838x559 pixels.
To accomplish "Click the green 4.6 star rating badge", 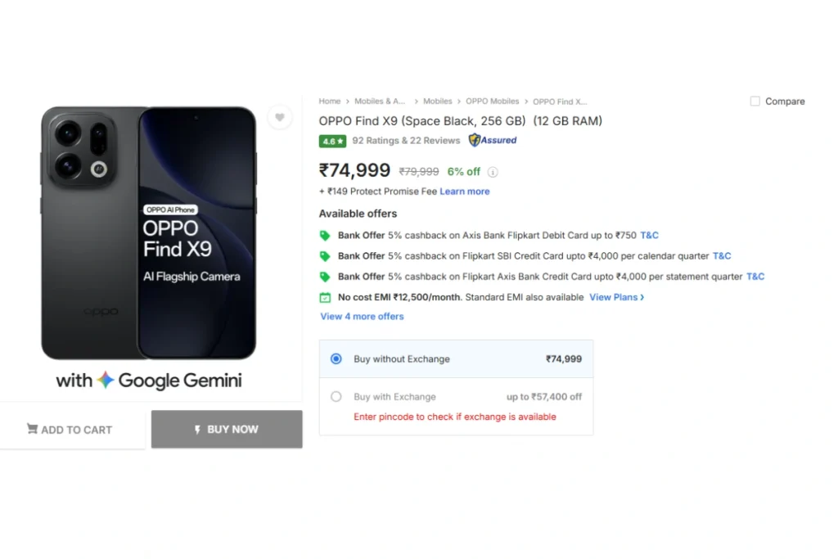I will click(x=332, y=141).
